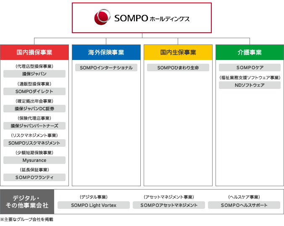Select the 海外保険事業 blue header

[x=106, y=52]
